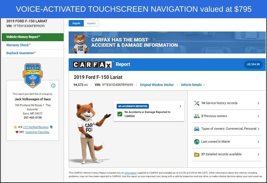Click the CARFAX logo in report header
Image resolution: width=267 pixels, height=183 pixels.
point(93,64)
